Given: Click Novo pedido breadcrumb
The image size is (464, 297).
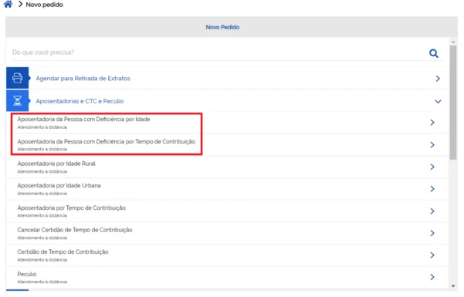Looking at the screenshot, I should tap(44, 5).
